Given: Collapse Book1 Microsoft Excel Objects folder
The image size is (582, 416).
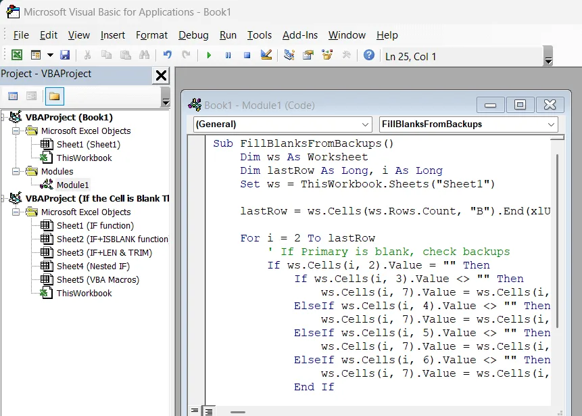Looking at the screenshot, I should tap(16, 131).
